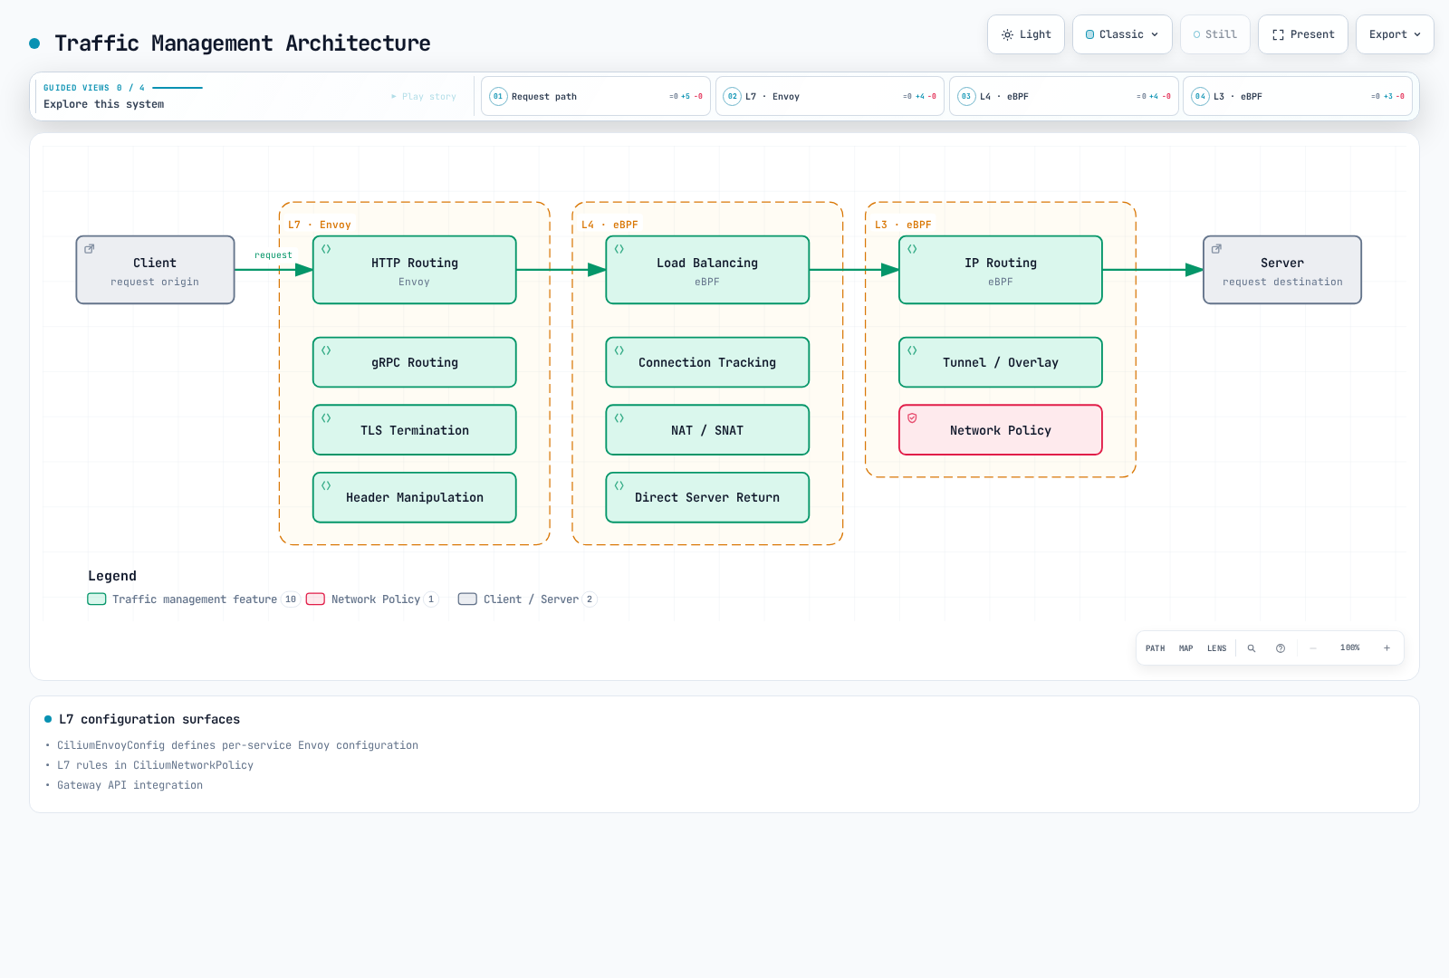Toggle the Light theme button
The image size is (1449, 978).
click(1026, 34)
